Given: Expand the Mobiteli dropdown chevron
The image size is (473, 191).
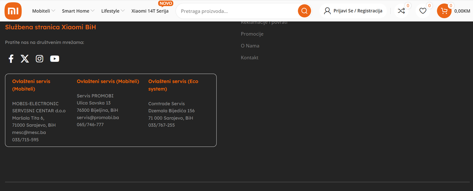Looking at the screenshot, I should (53, 11).
